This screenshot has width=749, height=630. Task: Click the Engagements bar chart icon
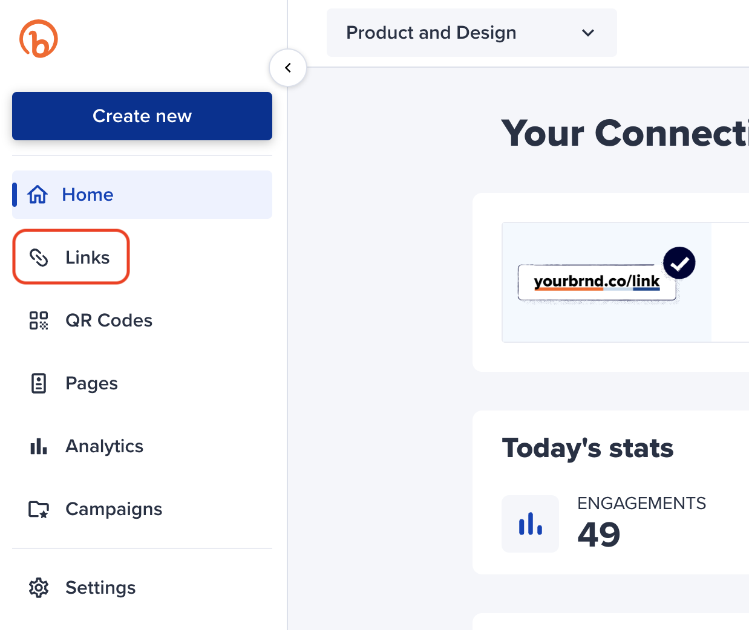click(x=530, y=524)
